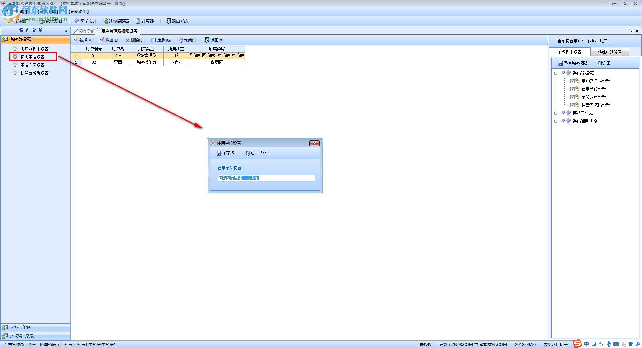
Task: Add a new user with 新增[A]
Action: (x=83, y=40)
